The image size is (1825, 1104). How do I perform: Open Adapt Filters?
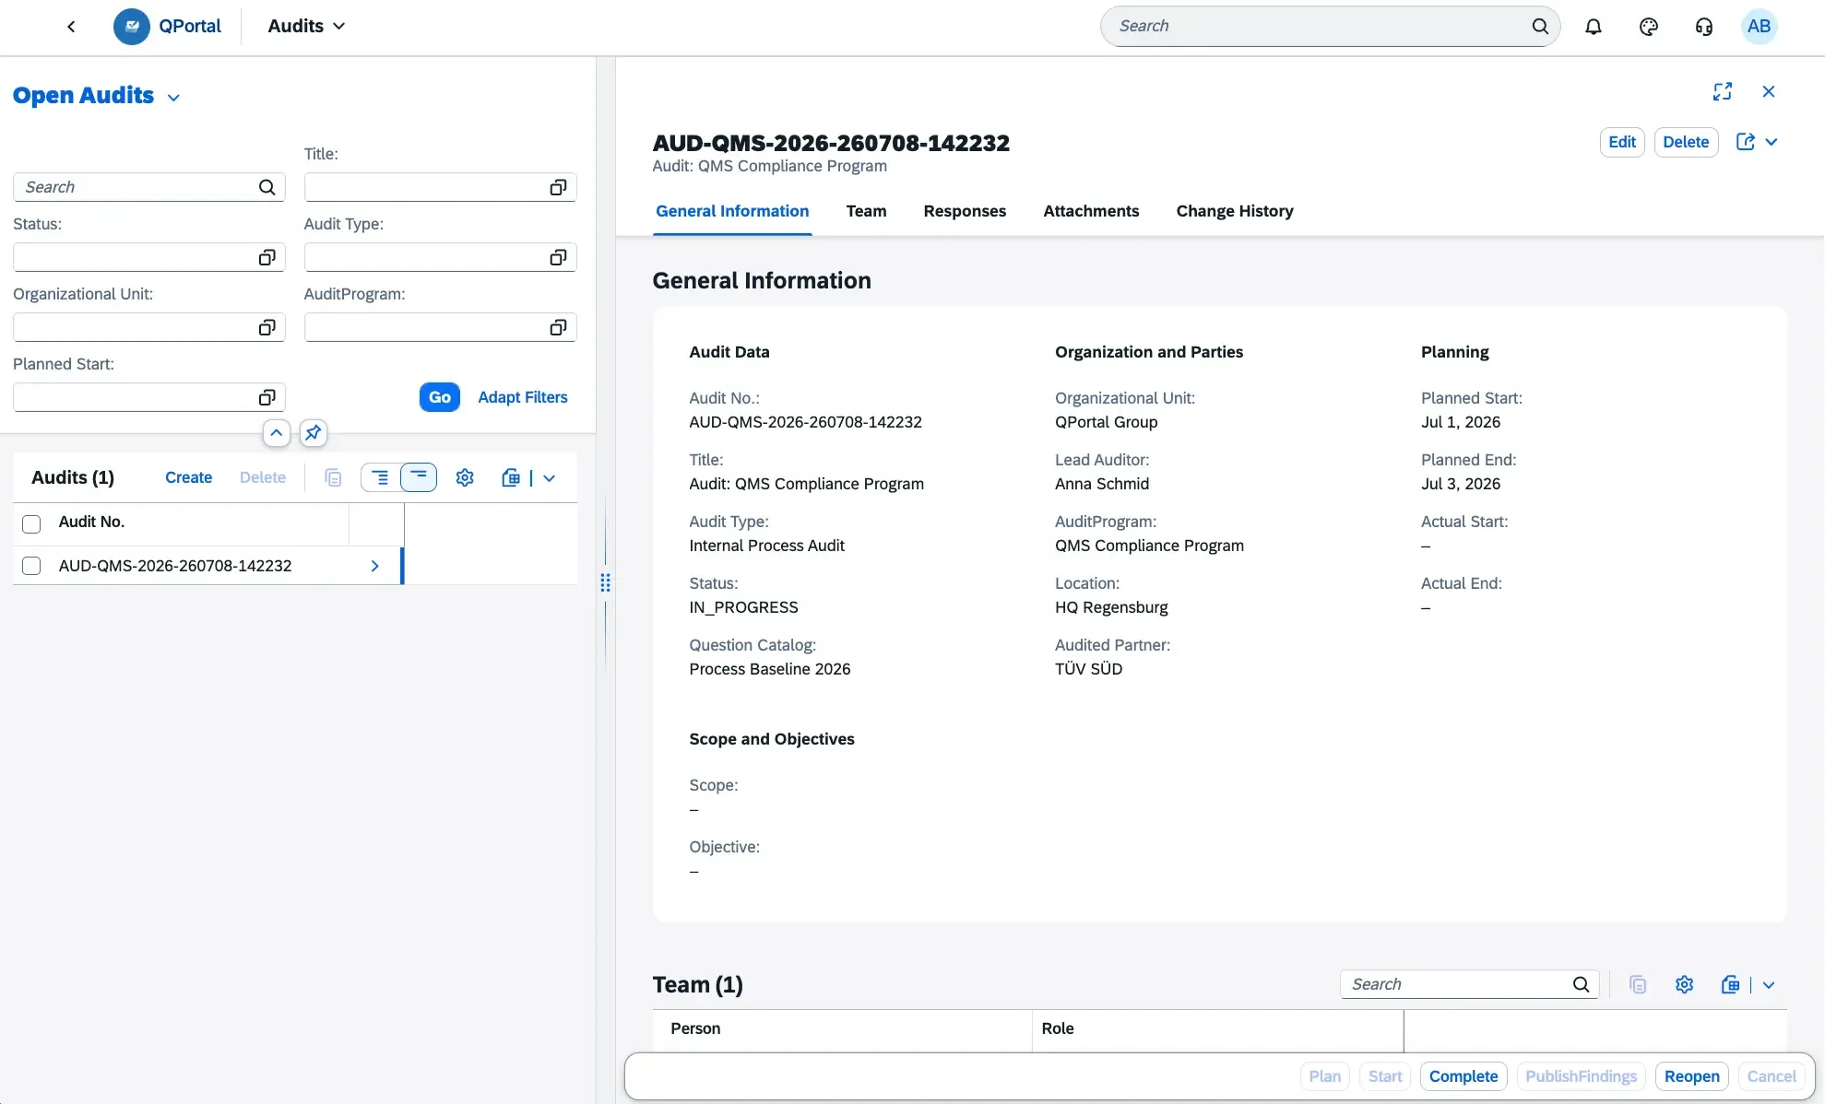point(523,397)
